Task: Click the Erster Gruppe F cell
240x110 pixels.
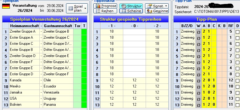Action: pos(24,62)
